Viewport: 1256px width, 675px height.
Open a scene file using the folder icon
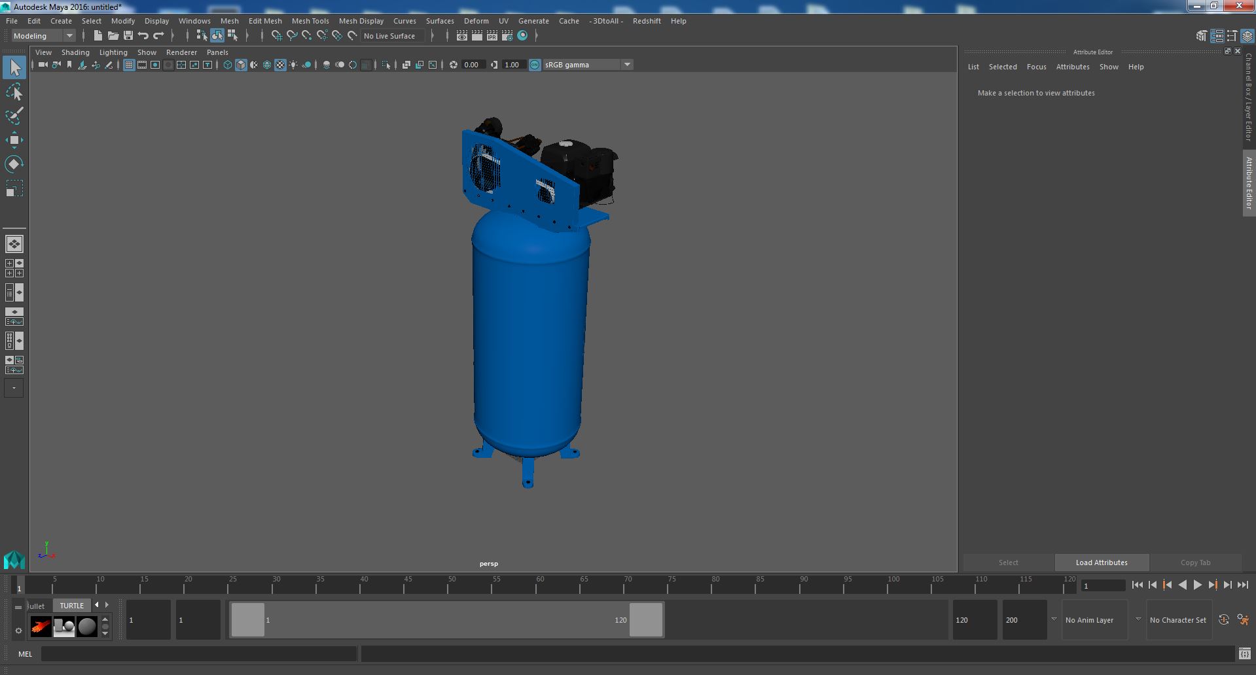[x=113, y=35]
